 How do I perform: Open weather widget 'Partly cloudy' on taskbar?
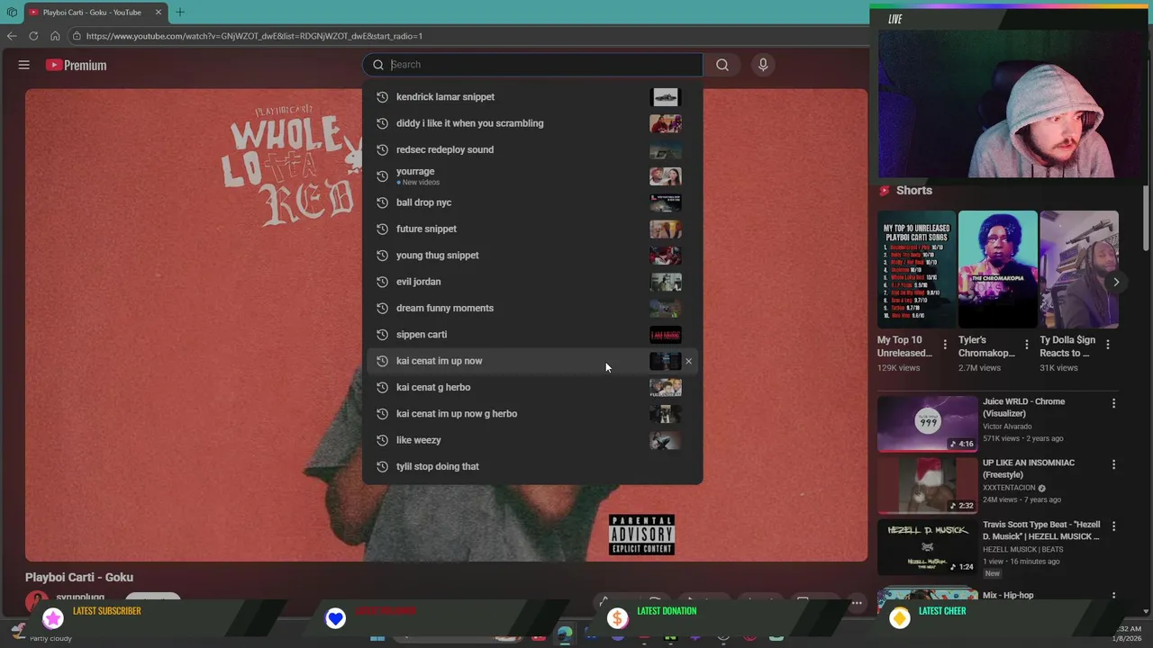(41, 634)
